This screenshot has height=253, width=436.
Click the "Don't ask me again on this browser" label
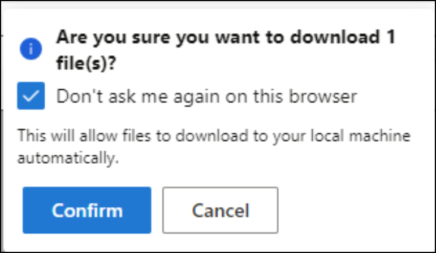(x=206, y=96)
